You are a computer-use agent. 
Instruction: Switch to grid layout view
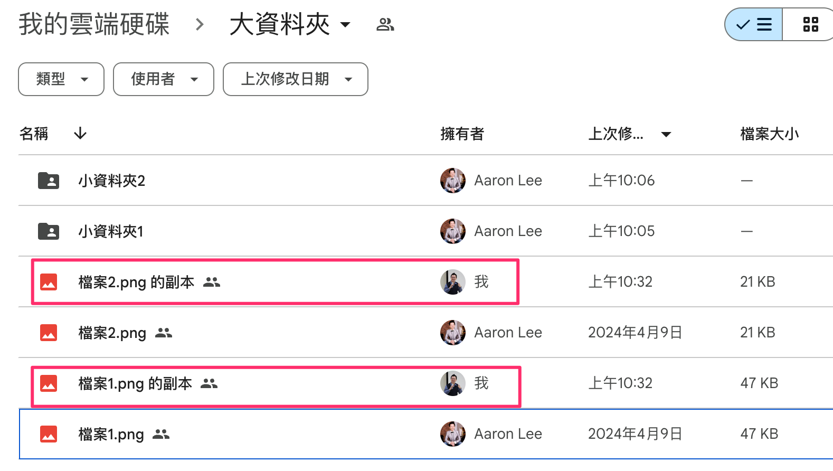point(810,24)
